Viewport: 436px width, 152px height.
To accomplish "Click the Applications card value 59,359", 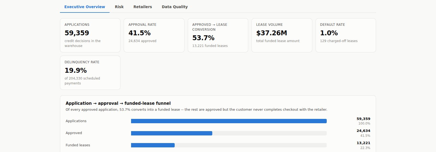I will 77,33.
